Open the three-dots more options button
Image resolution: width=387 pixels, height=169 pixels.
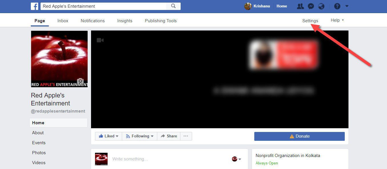pos(186,136)
